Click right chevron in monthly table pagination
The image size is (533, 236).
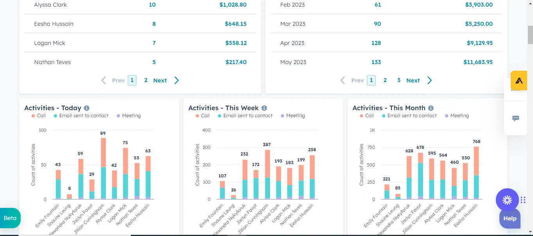tap(430, 80)
